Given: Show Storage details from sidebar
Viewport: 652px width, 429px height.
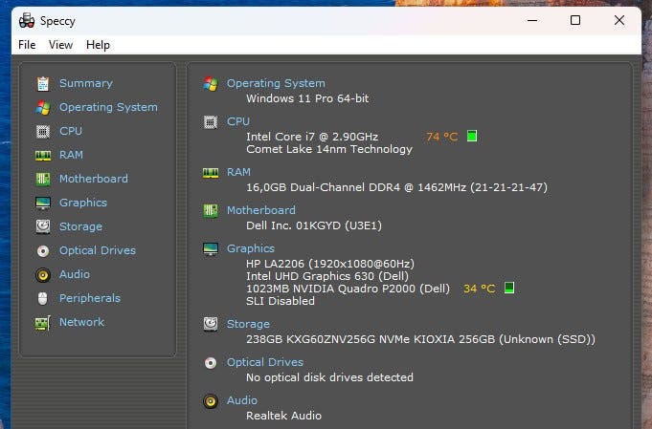Looking at the screenshot, I should (80, 227).
